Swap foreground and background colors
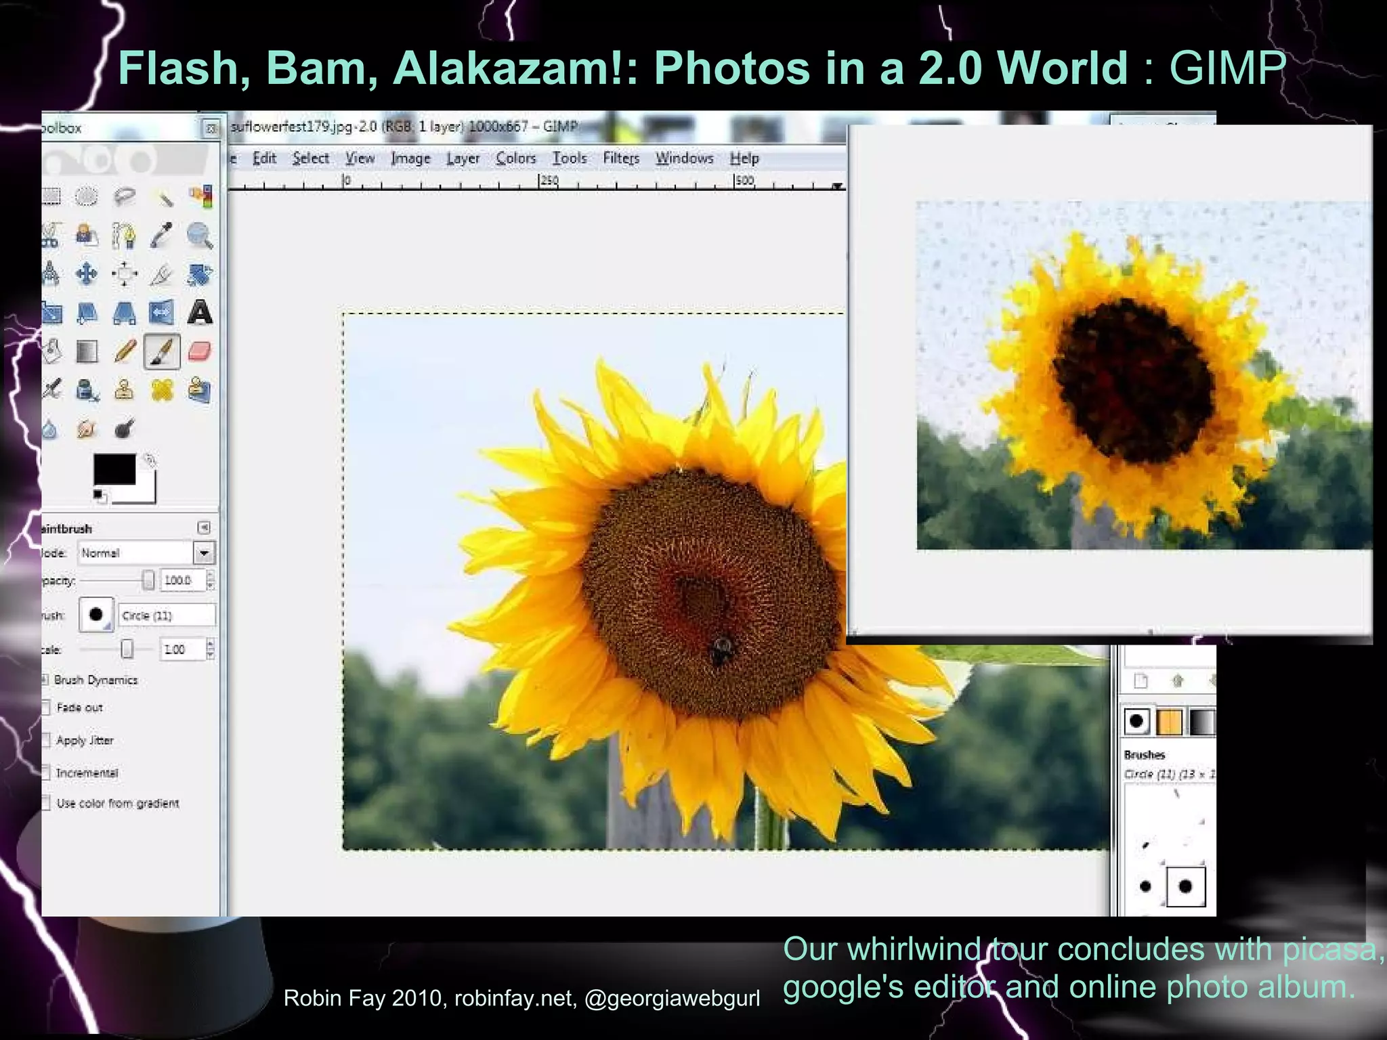 [x=150, y=460]
